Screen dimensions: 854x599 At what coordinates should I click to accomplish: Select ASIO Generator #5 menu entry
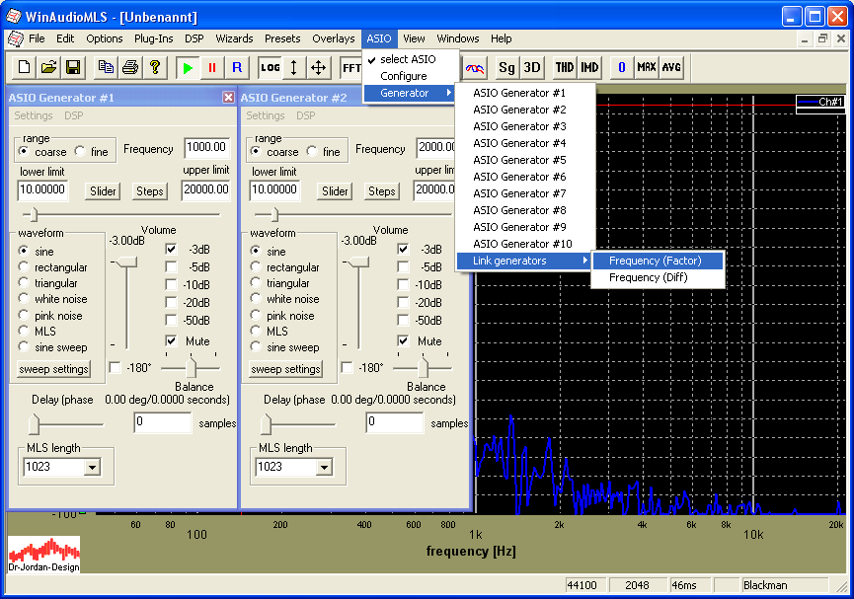(x=519, y=160)
